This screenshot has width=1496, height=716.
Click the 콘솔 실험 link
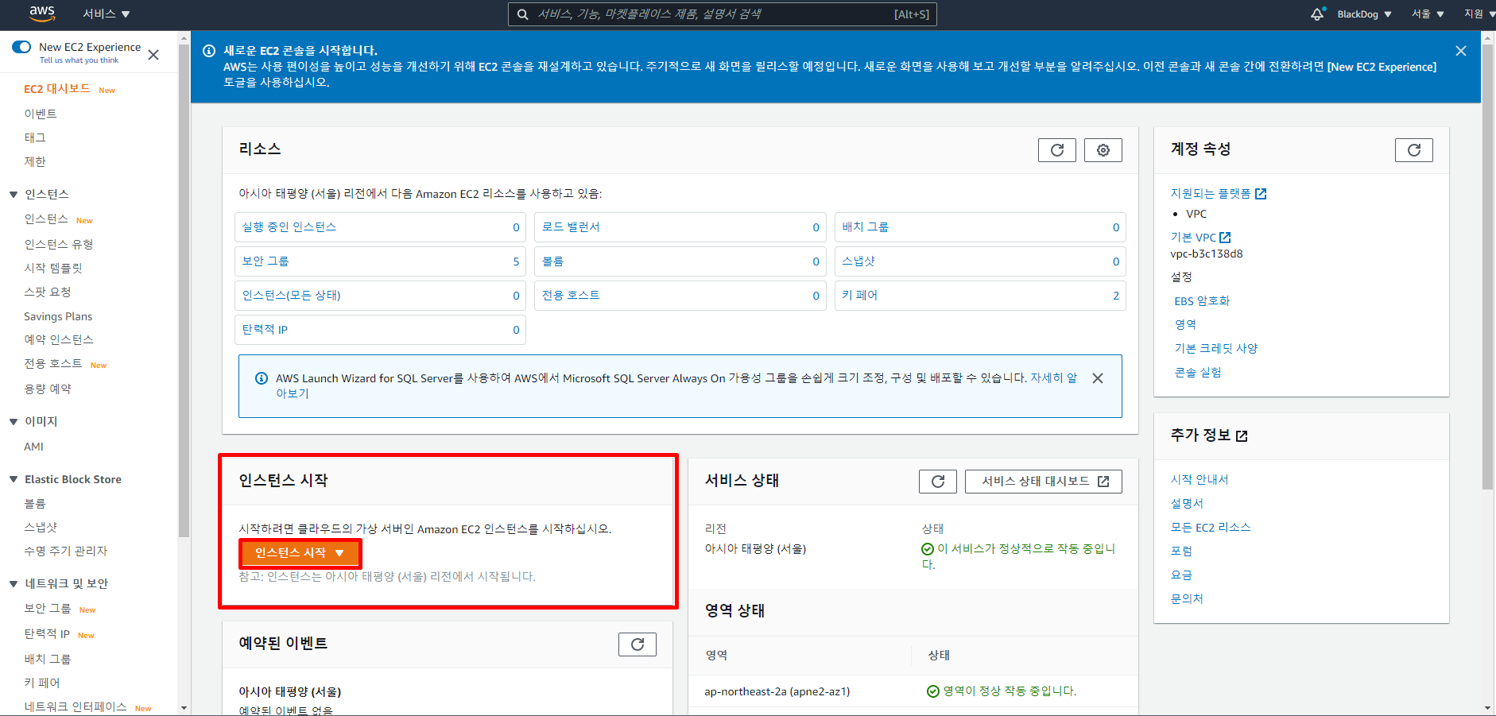click(1198, 373)
